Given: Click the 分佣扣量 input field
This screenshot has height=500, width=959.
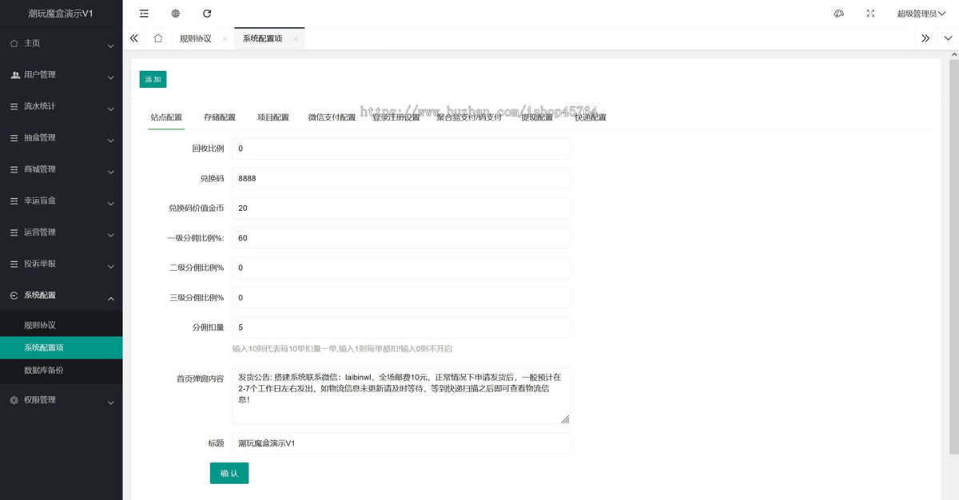Looking at the screenshot, I should click(401, 327).
